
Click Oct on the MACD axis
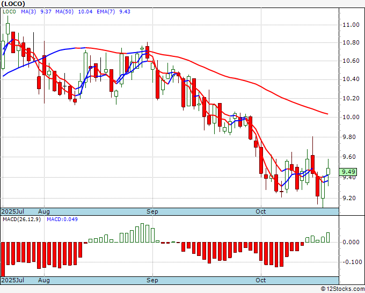[x=261, y=280]
